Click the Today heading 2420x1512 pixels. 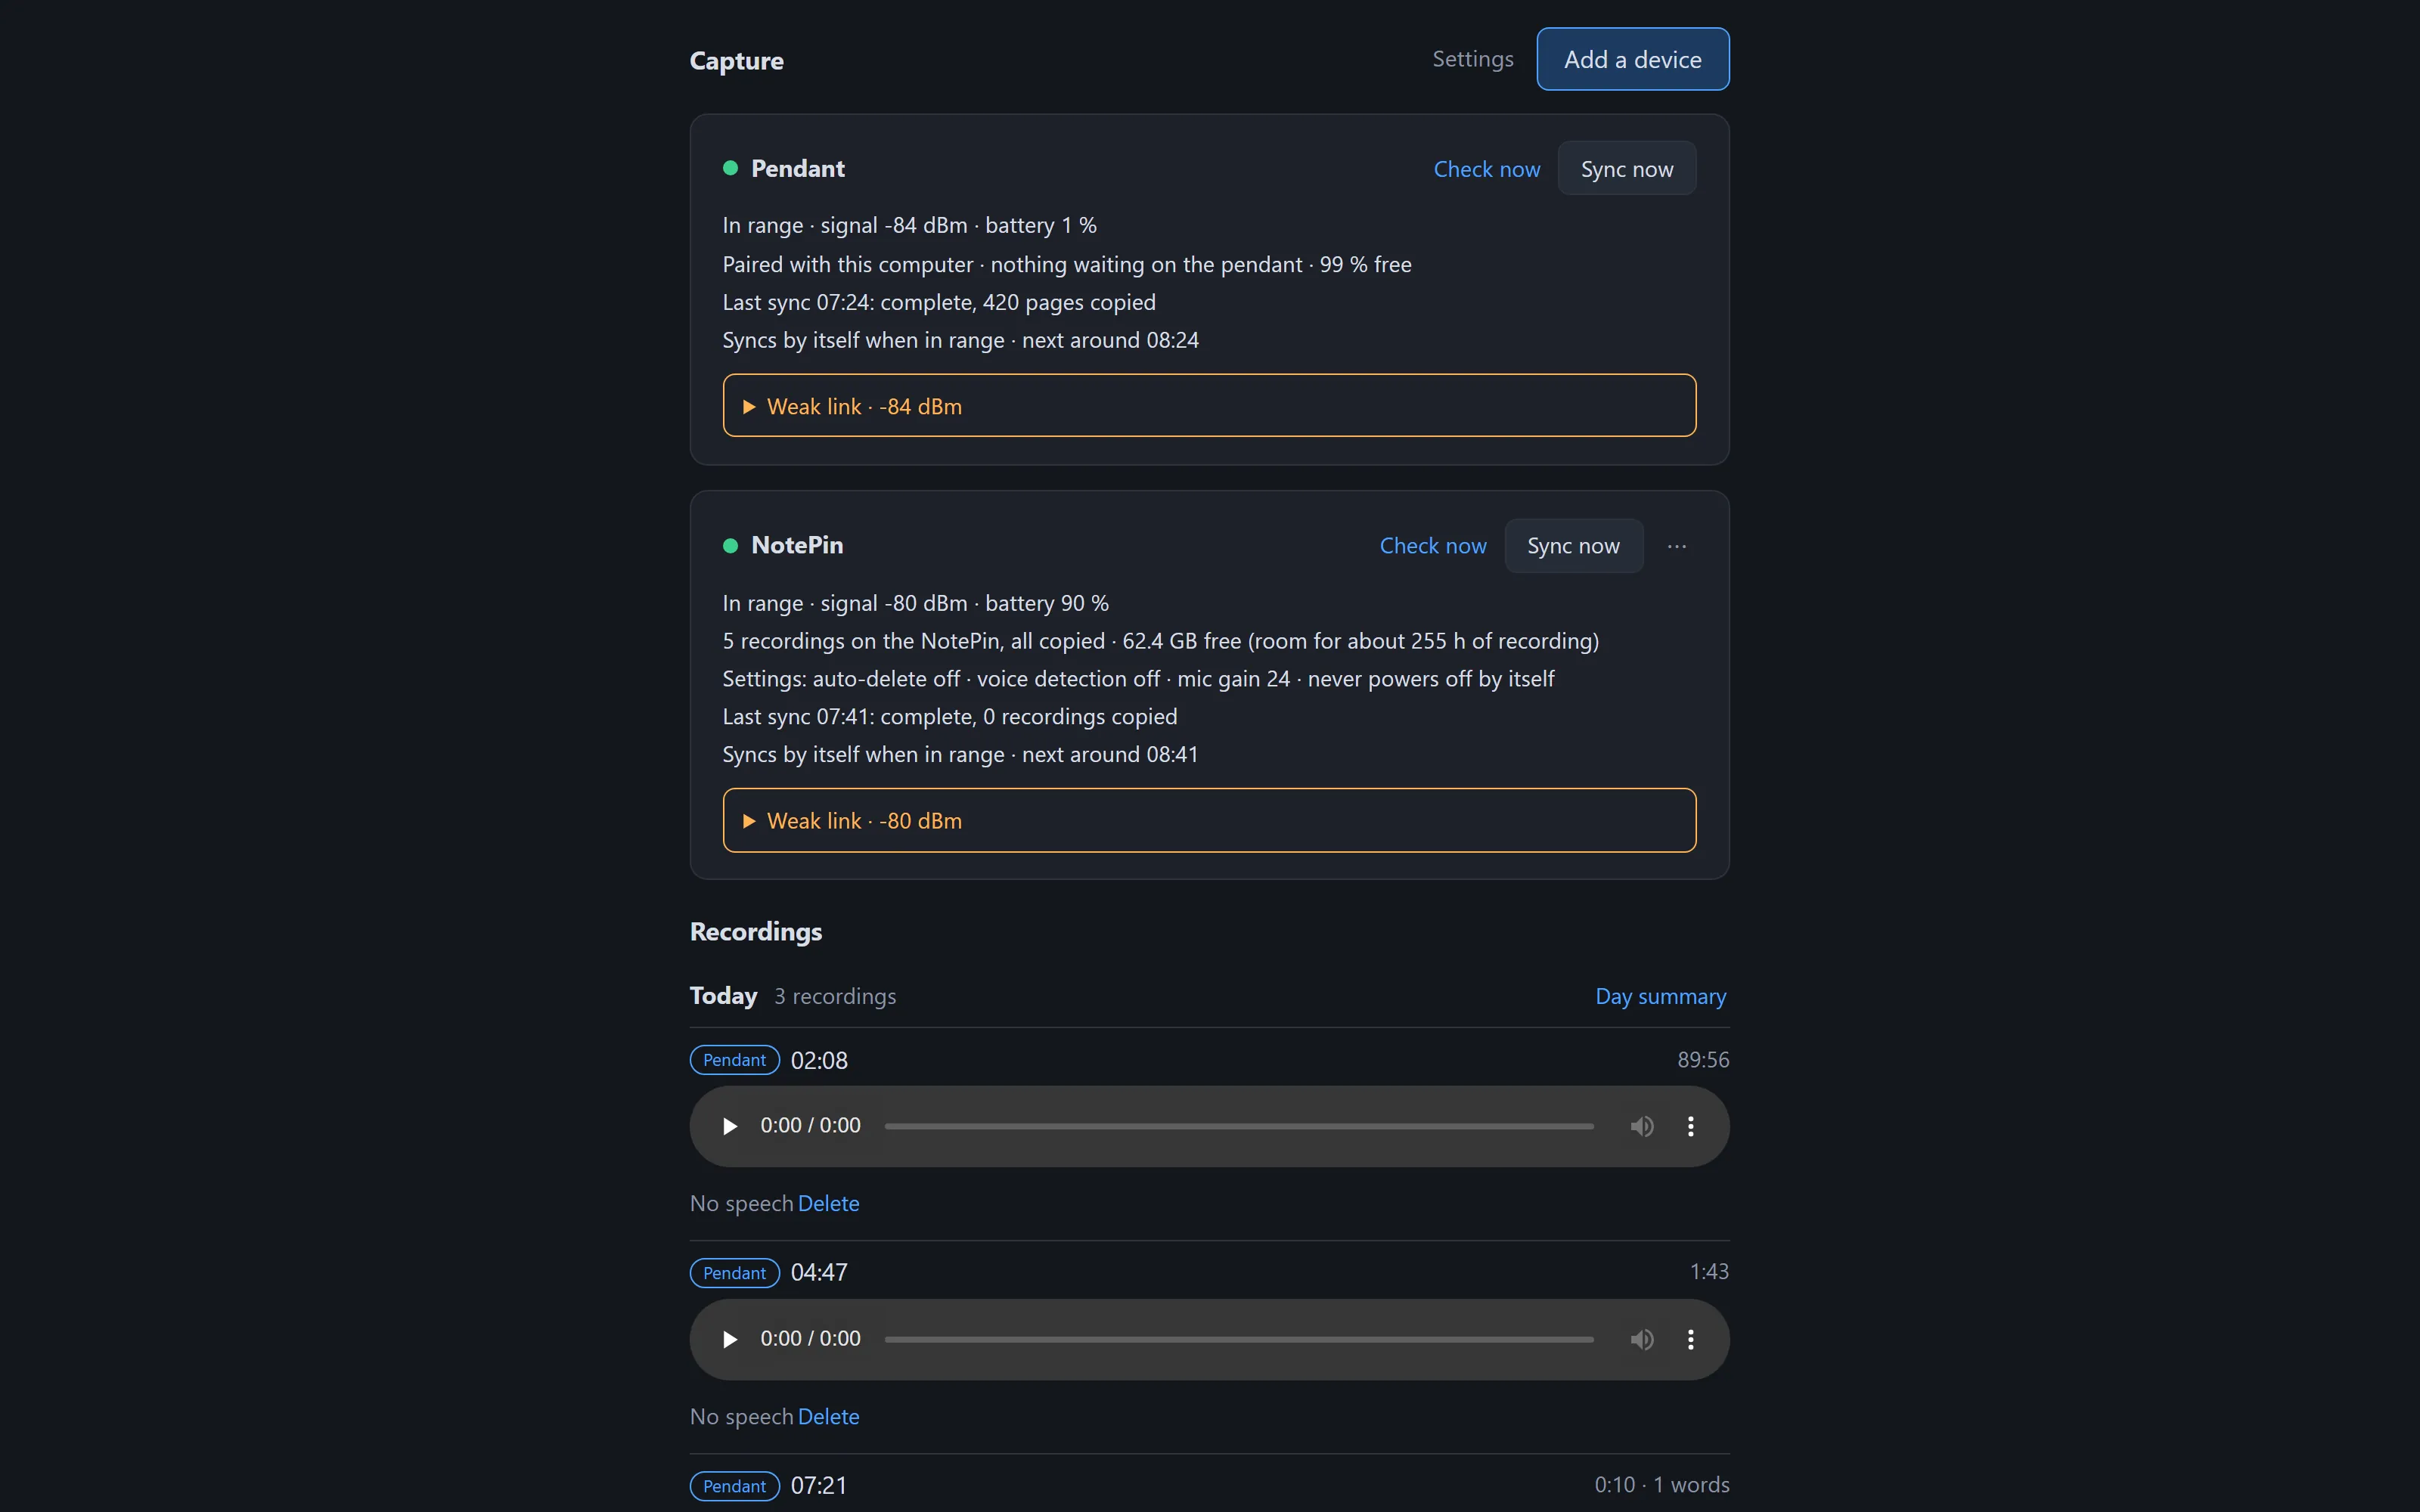[x=723, y=996]
